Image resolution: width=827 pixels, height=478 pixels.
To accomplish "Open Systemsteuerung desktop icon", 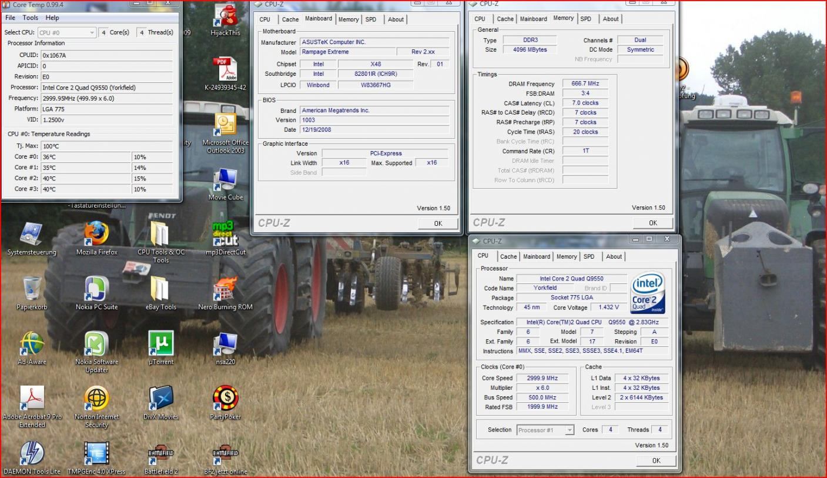I will [32, 239].
